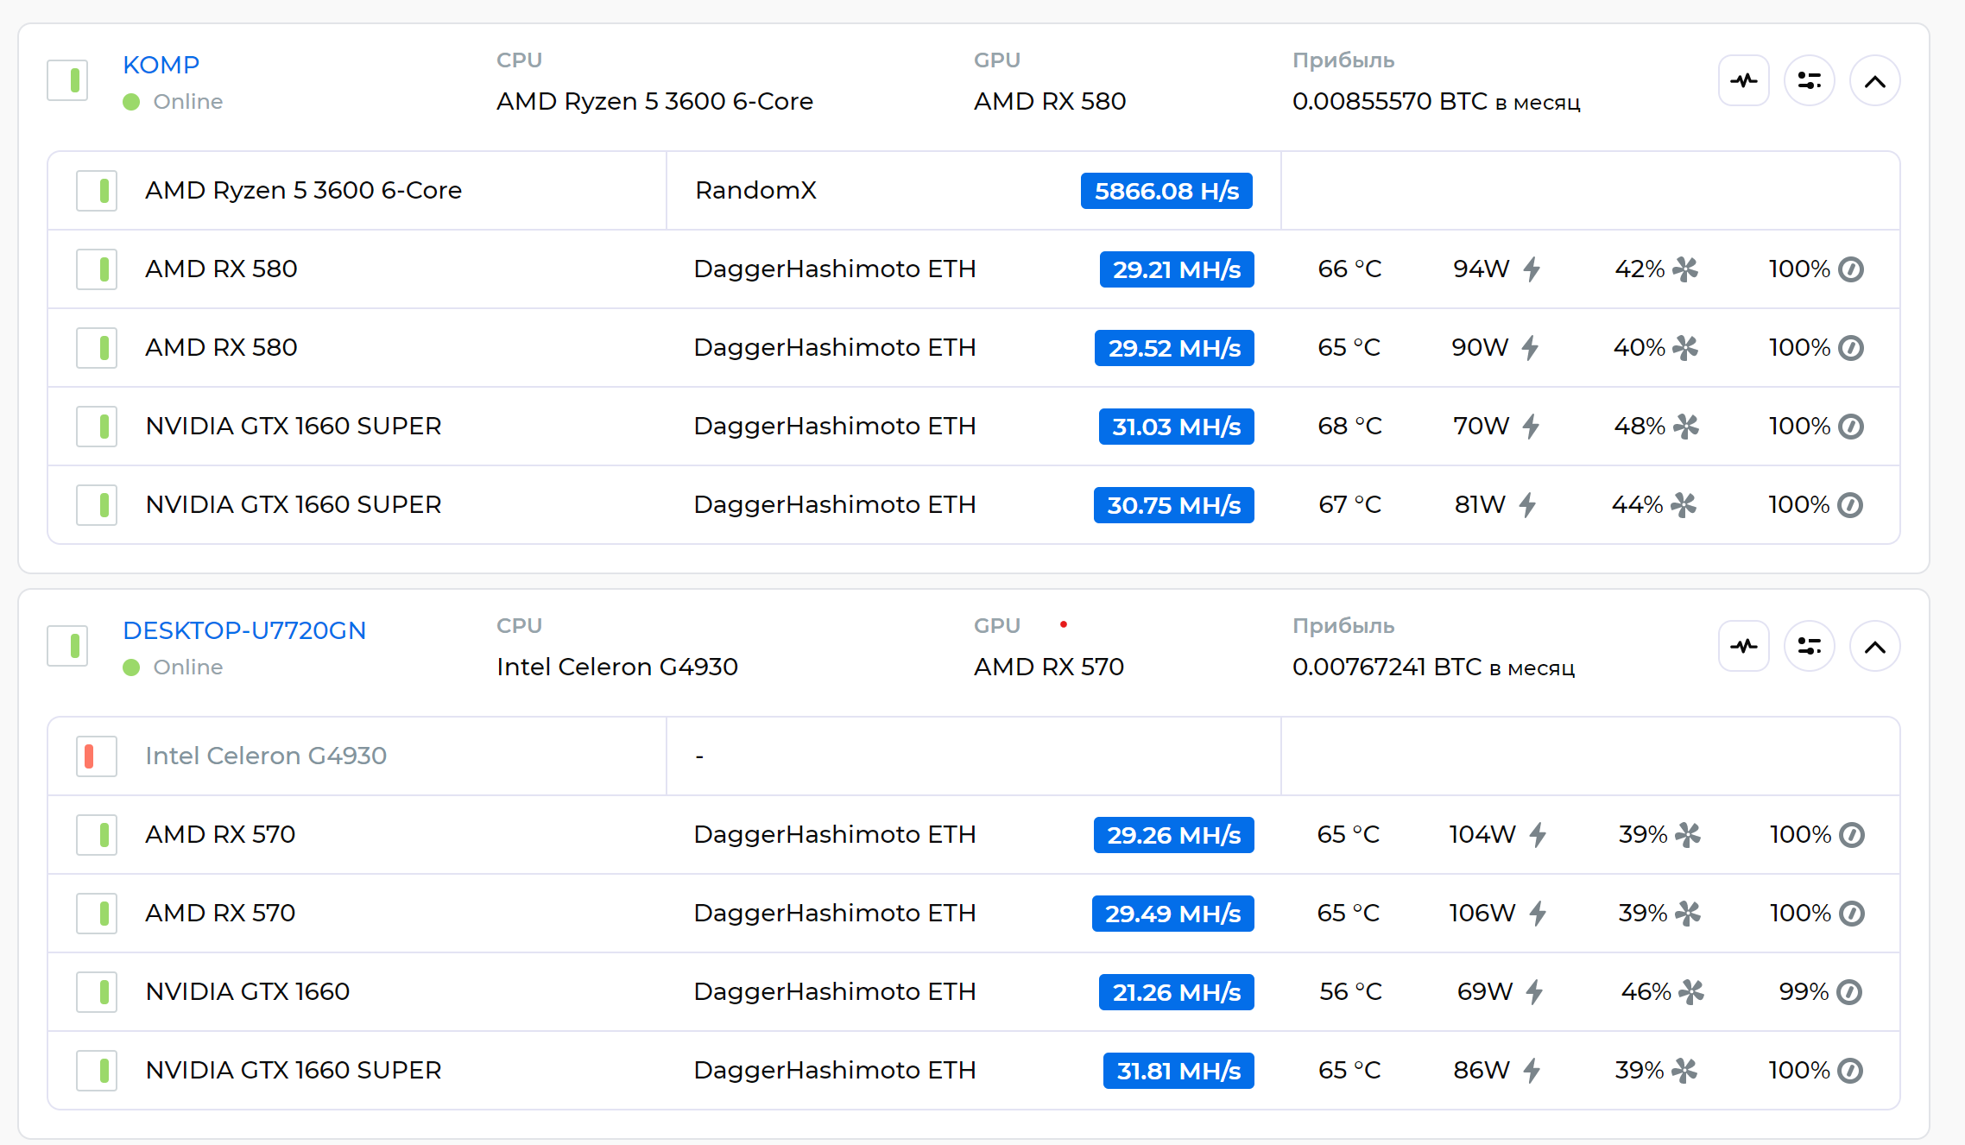The width and height of the screenshot is (1965, 1145).
Task: Open activity graph for DESKTOP-U7720GN rig
Action: (x=1743, y=647)
